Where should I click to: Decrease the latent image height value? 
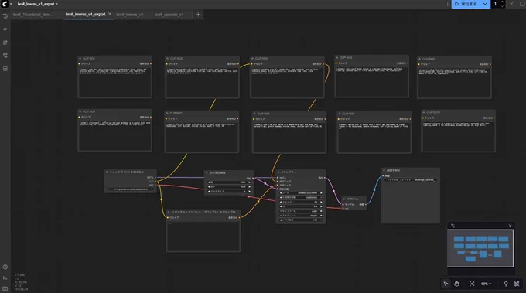(x=209, y=187)
